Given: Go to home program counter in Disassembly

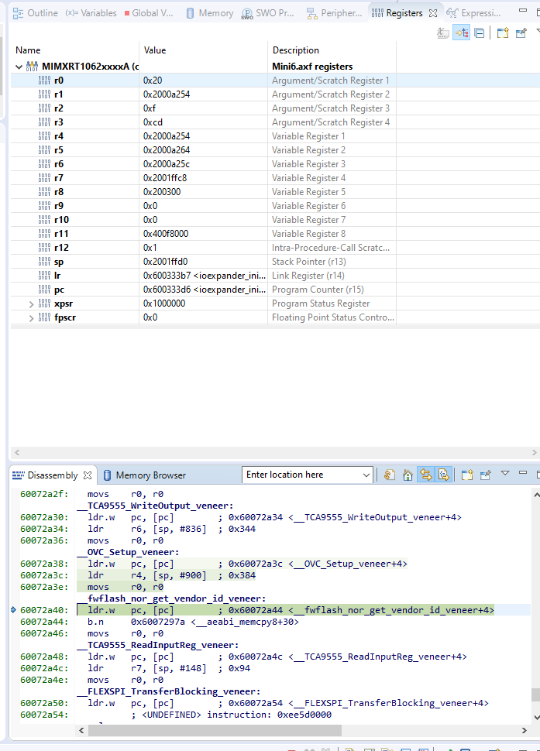Looking at the screenshot, I should coord(408,475).
